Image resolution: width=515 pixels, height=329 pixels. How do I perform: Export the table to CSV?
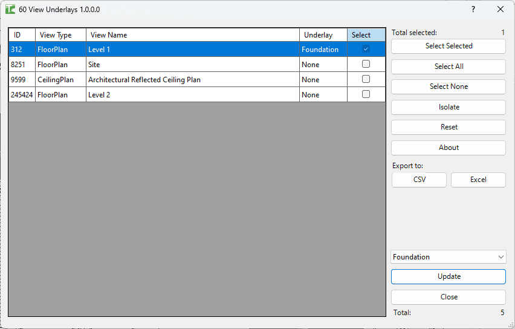[x=419, y=180]
